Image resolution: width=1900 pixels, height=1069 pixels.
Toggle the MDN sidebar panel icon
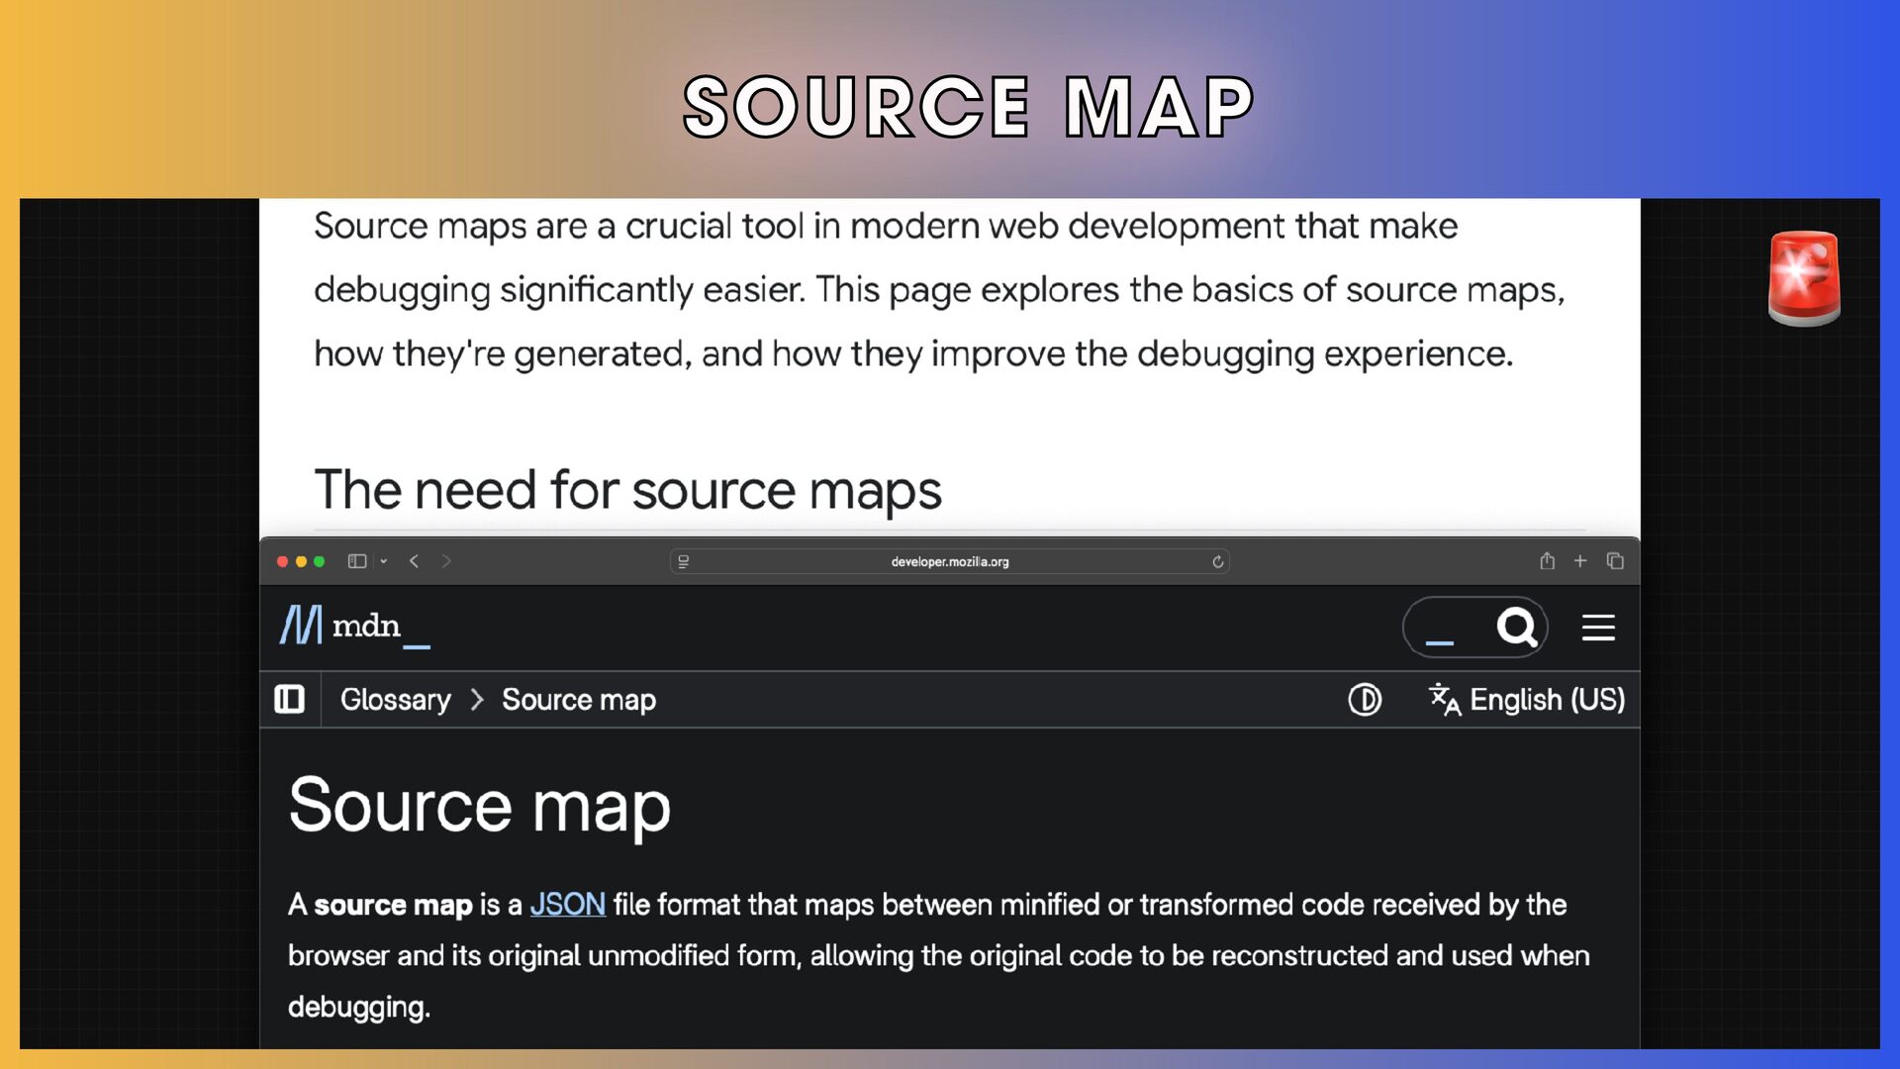[289, 700]
